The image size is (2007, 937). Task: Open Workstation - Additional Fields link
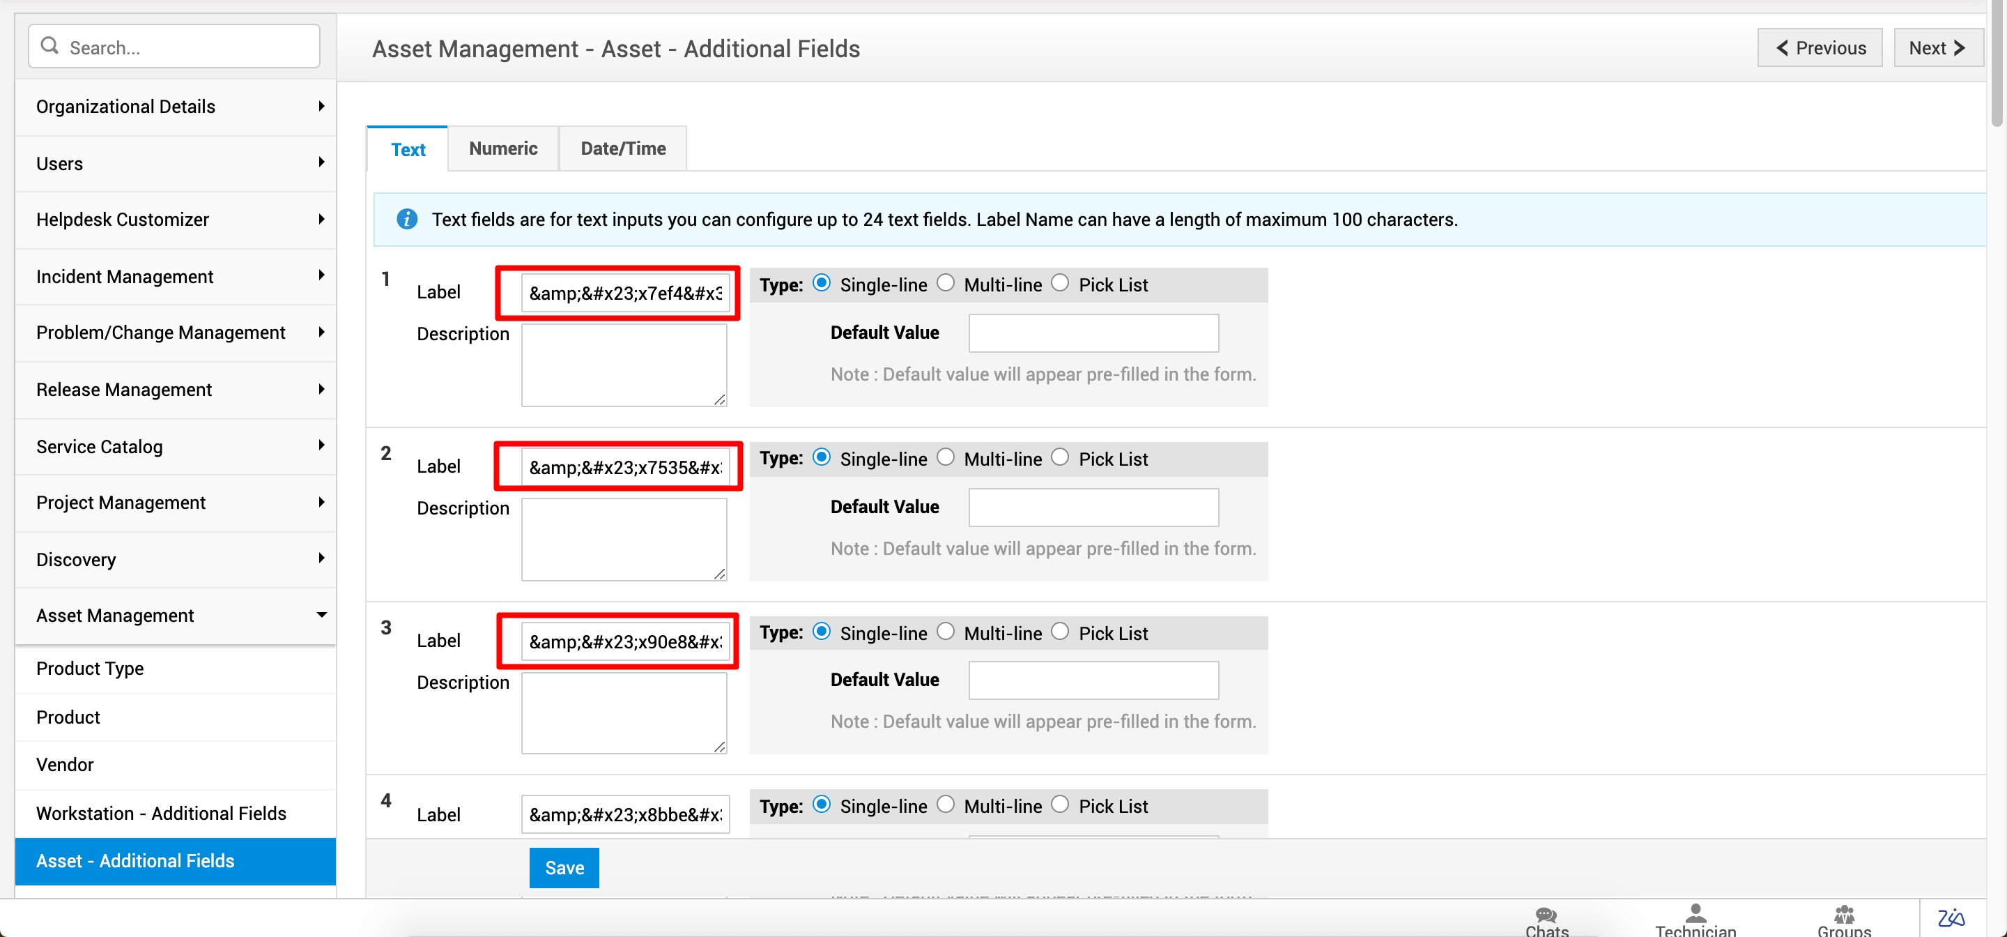click(161, 813)
